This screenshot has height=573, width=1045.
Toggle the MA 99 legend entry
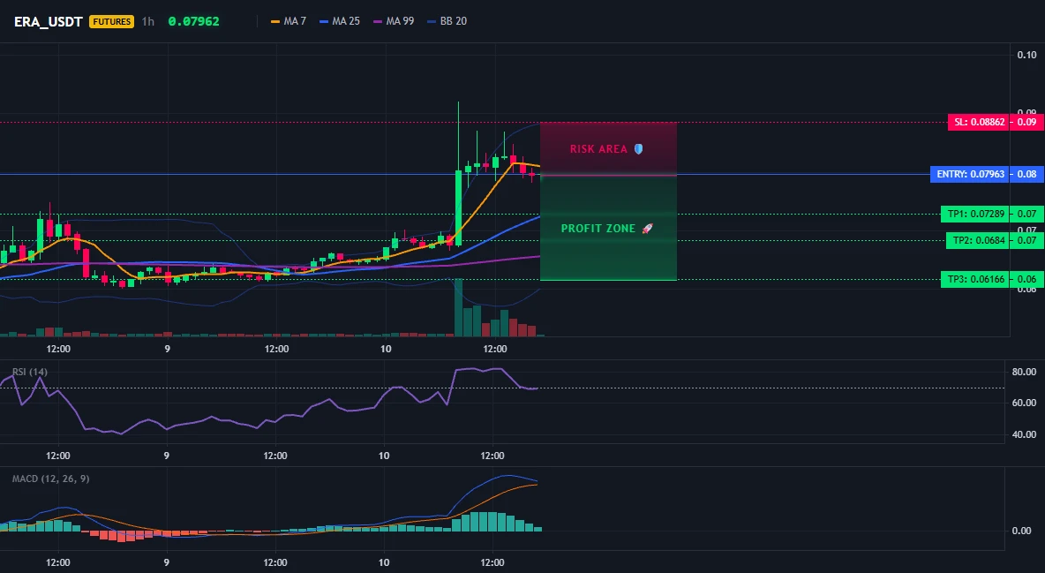pyautogui.click(x=394, y=21)
